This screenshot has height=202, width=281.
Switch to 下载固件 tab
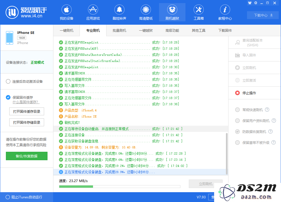(225, 30)
